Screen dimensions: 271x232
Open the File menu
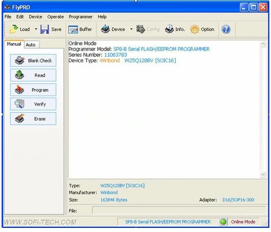point(8,17)
